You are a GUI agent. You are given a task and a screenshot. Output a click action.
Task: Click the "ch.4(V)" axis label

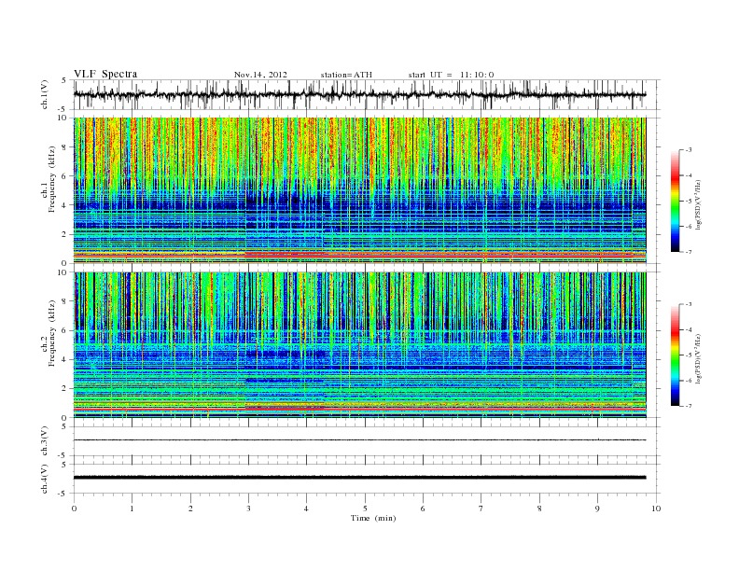point(45,479)
